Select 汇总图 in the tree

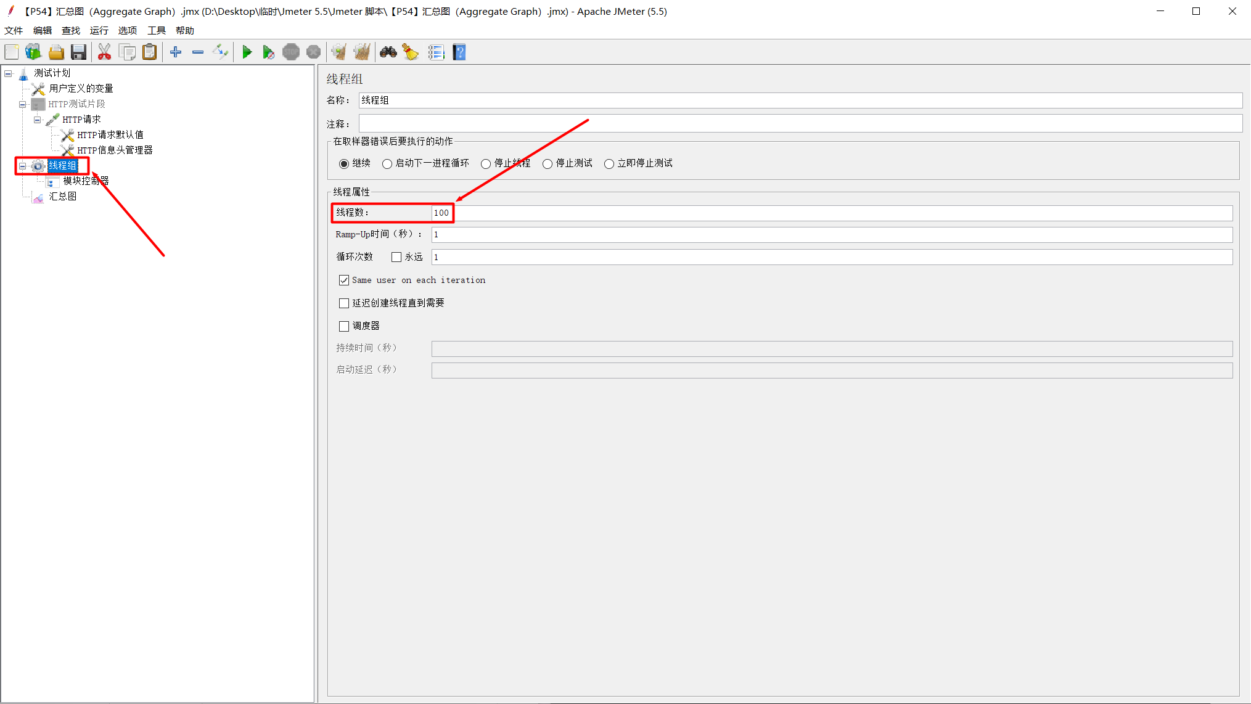tap(63, 197)
